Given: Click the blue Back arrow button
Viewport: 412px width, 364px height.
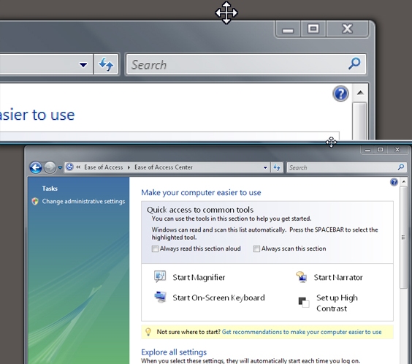Looking at the screenshot, I should click(36, 167).
